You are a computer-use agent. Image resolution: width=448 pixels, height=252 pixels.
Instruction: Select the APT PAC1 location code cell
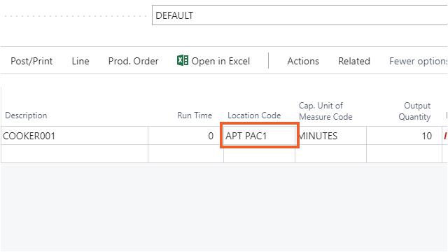pyautogui.click(x=260, y=136)
